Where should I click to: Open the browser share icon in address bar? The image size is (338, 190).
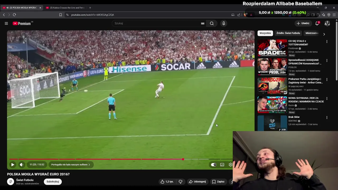coord(239,15)
